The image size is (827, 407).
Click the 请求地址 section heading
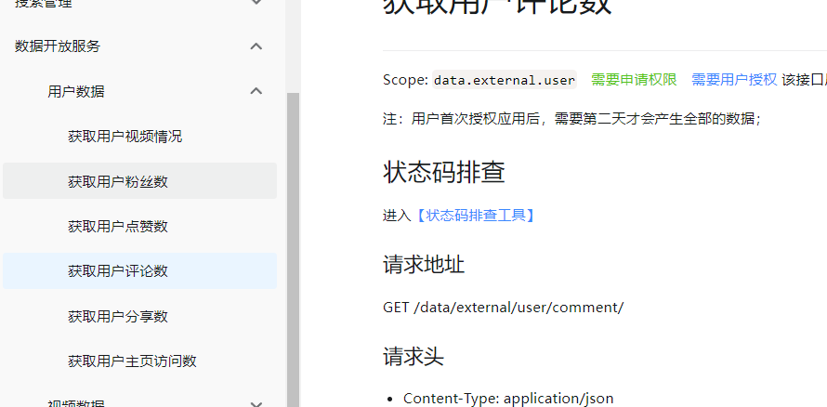point(424,265)
